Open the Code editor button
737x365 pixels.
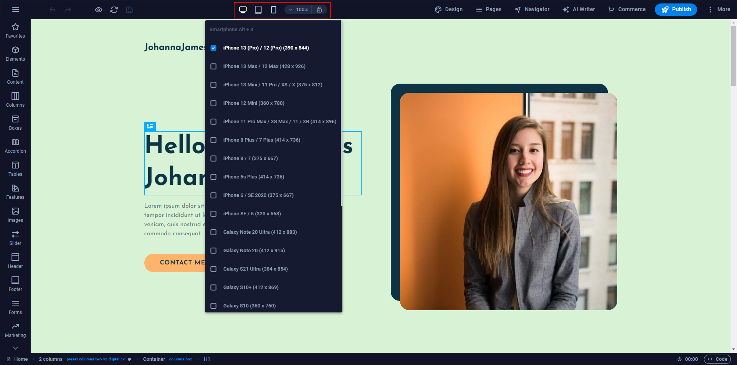point(717,359)
